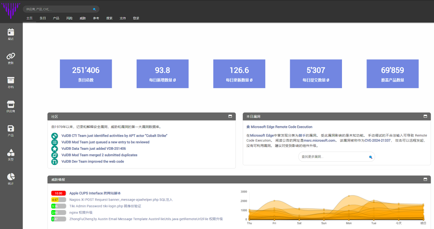The width and height of the screenshot is (434, 229).
Task: Click the VulDB purple logo
Action: coord(11,10)
